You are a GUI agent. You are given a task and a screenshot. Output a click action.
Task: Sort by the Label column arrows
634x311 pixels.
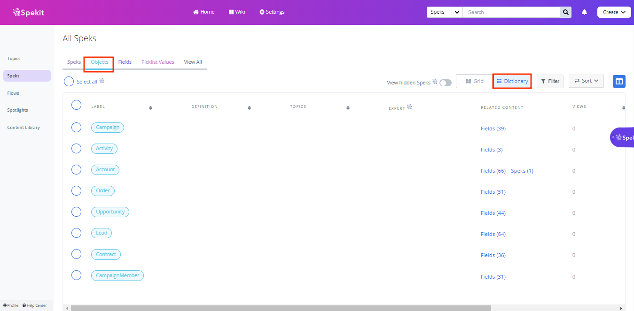pos(150,108)
